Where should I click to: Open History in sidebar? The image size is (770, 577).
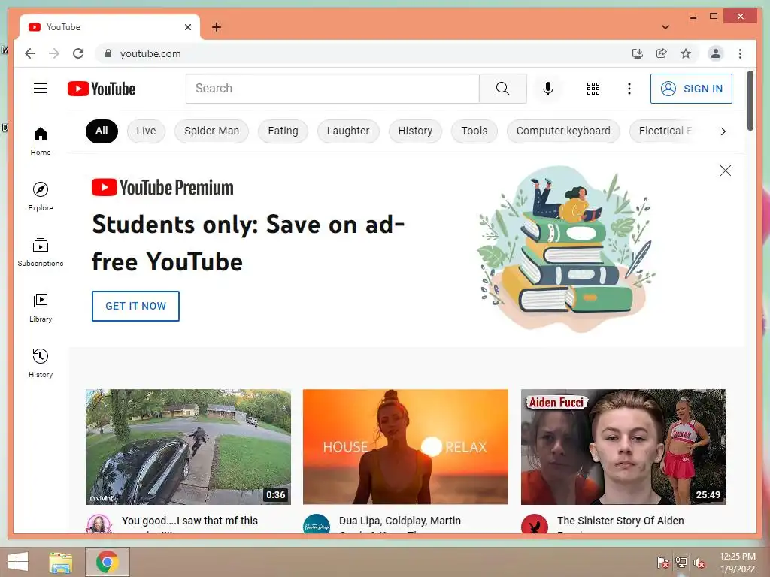(41, 363)
